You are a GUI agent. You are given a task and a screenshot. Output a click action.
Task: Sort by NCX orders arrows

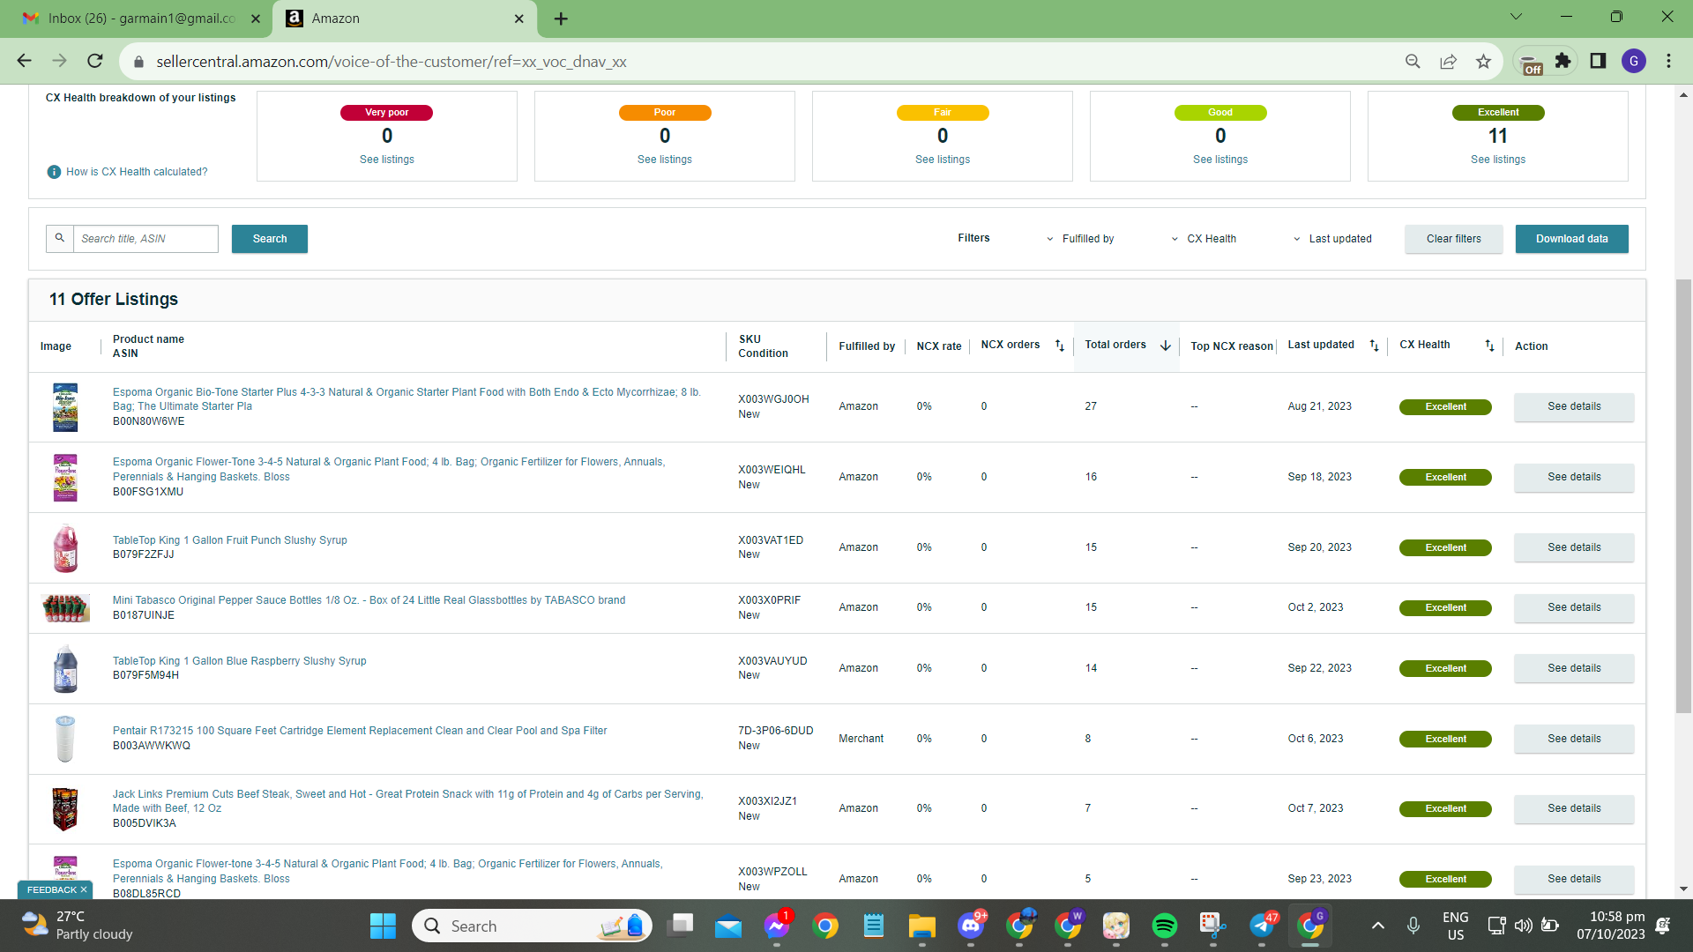click(1059, 346)
